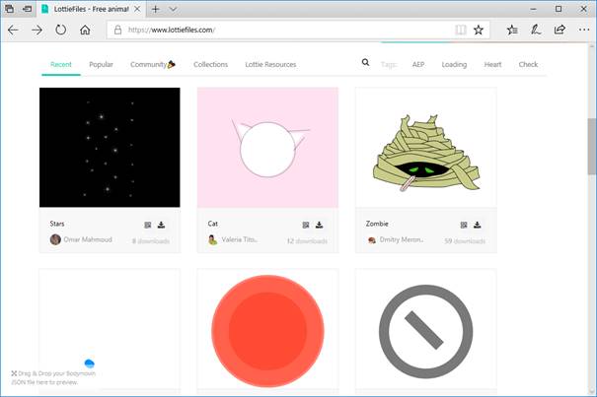The width and height of the screenshot is (597, 397).
Task: Download the Stars animation
Action: (162, 225)
